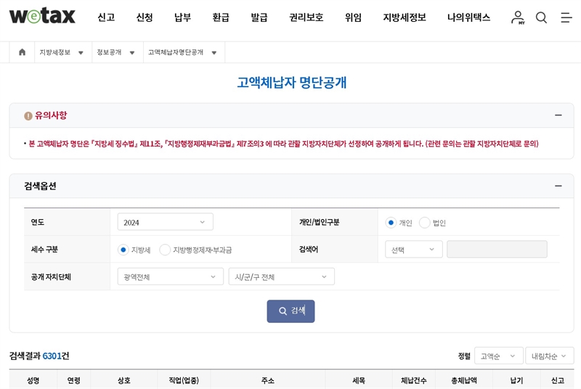Choose the 지방행정제재·부과금 radio option
This screenshot has height=389, width=581.
pos(165,250)
